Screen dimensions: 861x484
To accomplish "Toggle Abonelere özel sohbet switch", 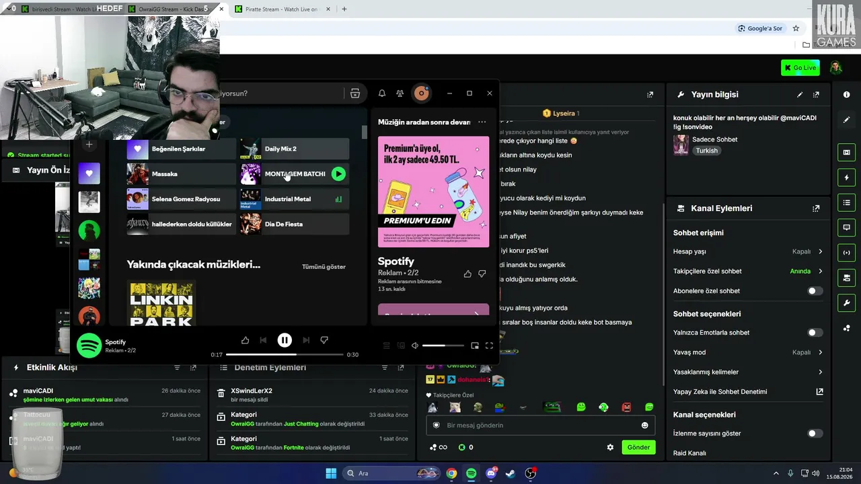I will click(x=815, y=291).
